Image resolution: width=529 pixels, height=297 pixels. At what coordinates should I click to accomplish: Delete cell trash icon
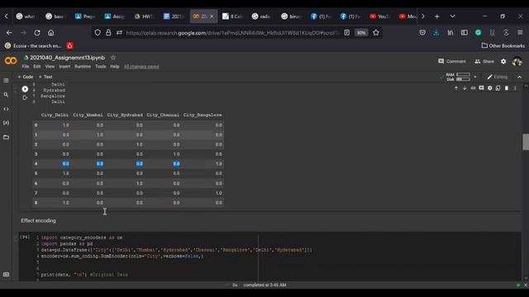(x=507, y=88)
